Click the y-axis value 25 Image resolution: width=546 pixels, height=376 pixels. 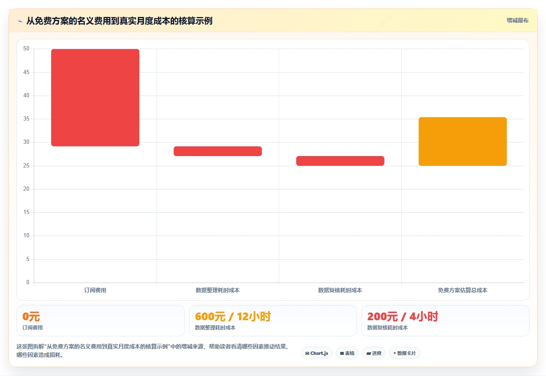26,166
